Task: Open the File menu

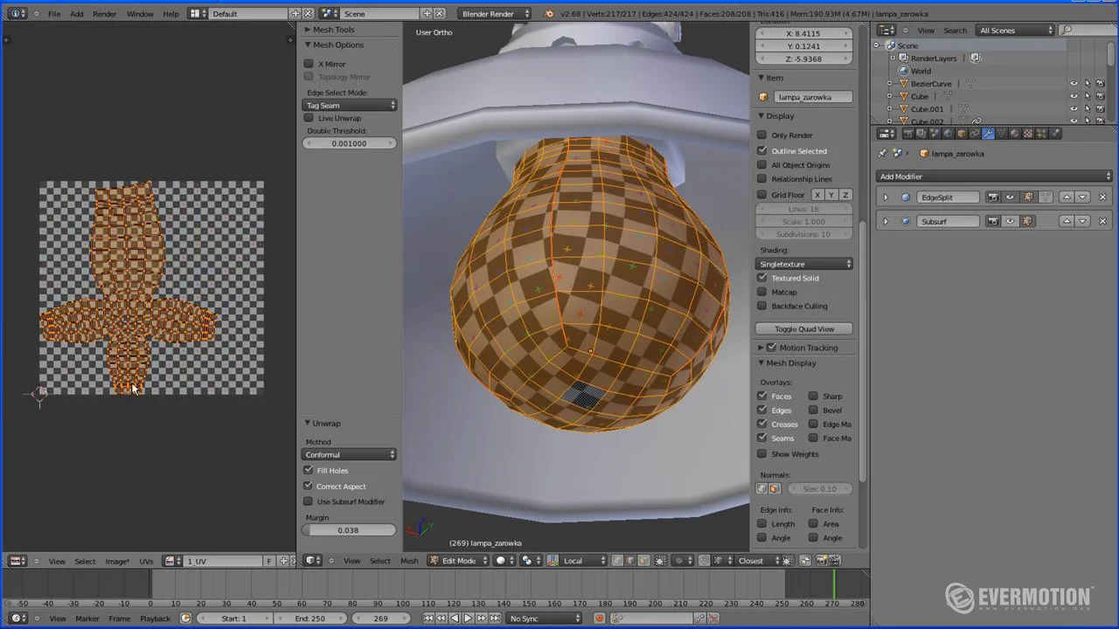Action: point(54,14)
